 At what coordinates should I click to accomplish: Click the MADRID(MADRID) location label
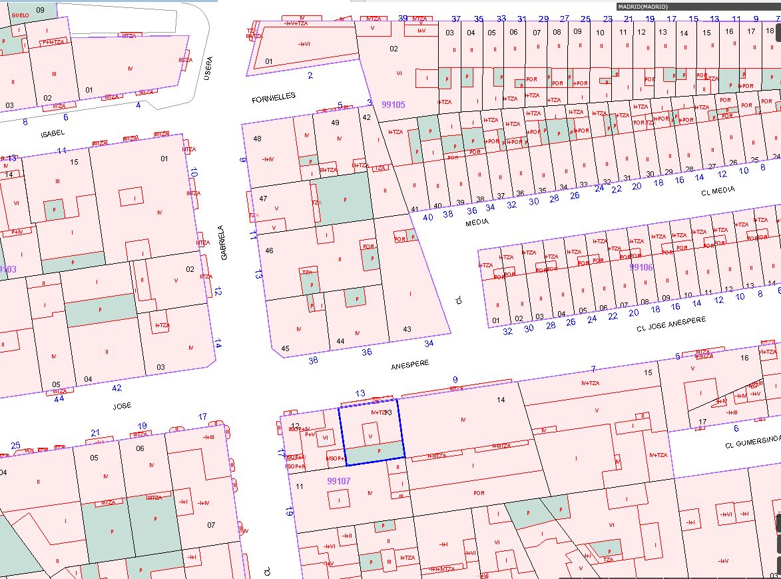click(643, 7)
